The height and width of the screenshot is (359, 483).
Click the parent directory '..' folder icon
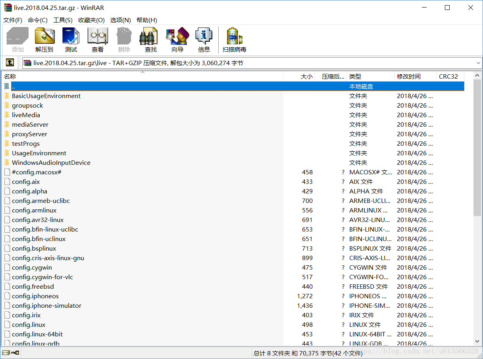(x=7, y=86)
